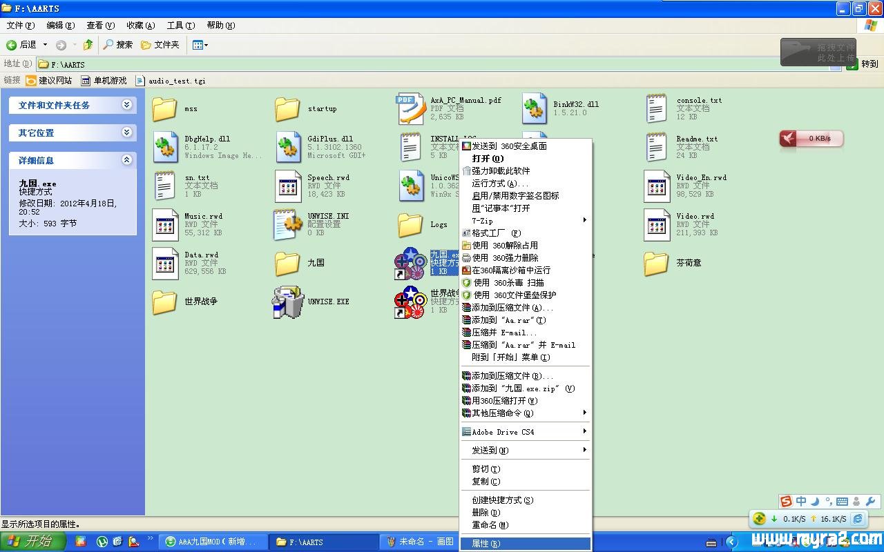The width and height of the screenshot is (884, 552).
Task: Choose 使用 360强力删除 entry
Action: click(x=526, y=257)
